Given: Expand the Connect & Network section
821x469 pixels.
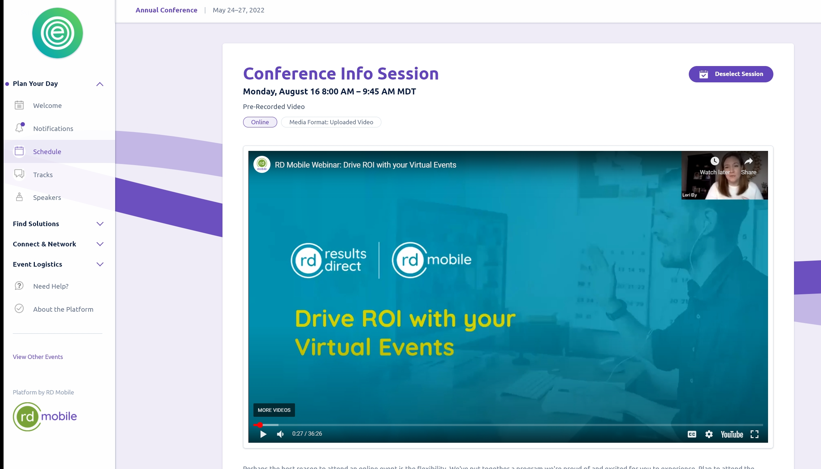Looking at the screenshot, I should tap(100, 244).
